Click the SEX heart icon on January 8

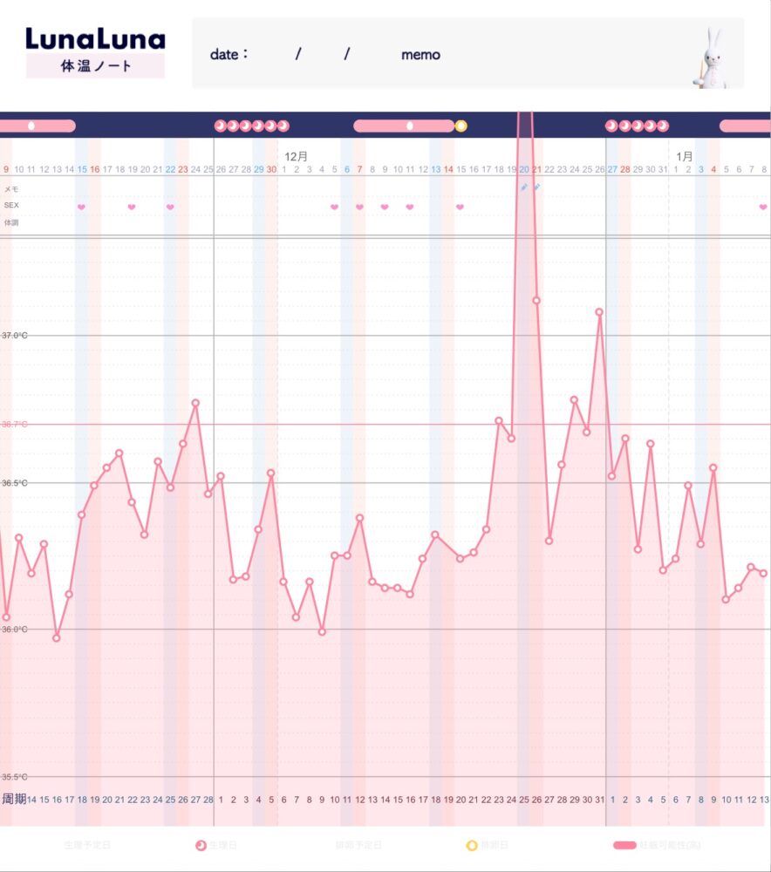coord(763,207)
